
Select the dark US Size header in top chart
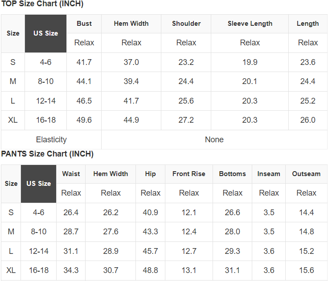(x=45, y=33)
